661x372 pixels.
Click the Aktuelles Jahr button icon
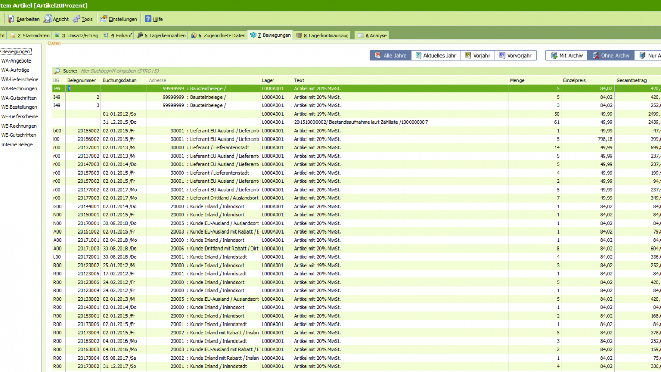click(x=419, y=55)
